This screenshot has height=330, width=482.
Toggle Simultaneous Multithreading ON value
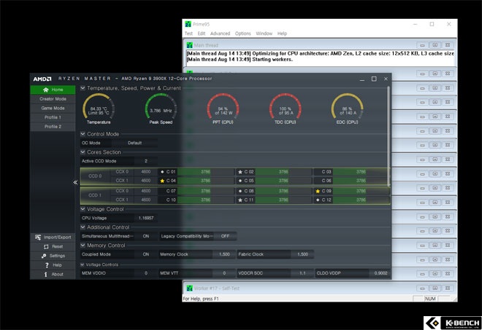tap(146, 236)
